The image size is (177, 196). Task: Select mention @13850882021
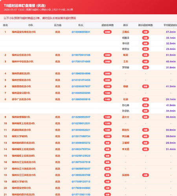[81, 130]
